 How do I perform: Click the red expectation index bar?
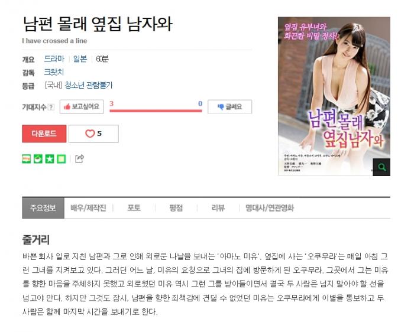pyautogui.click(x=156, y=111)
